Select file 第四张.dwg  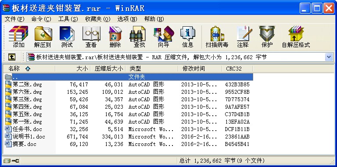[x=27, y=107]
